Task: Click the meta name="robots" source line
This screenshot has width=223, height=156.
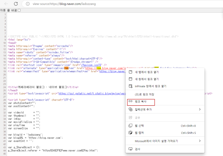Action: (x=40, y=52)
